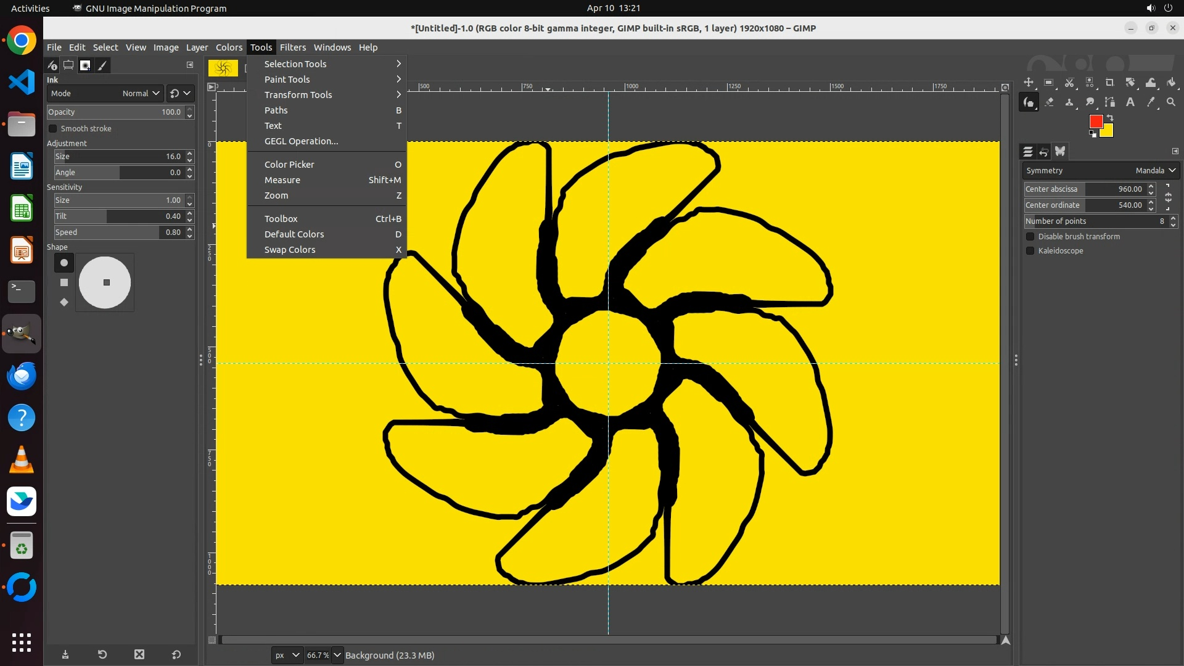Open the zoom percentage dropdown
The image size is (1184, 666).
click(337, 656)
